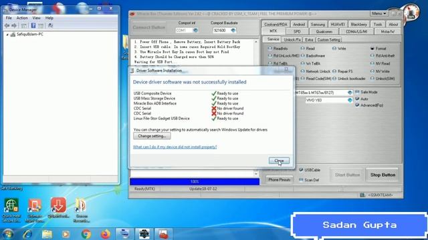Switch to the Custom Setting sub-tab

tap(328, 40)
